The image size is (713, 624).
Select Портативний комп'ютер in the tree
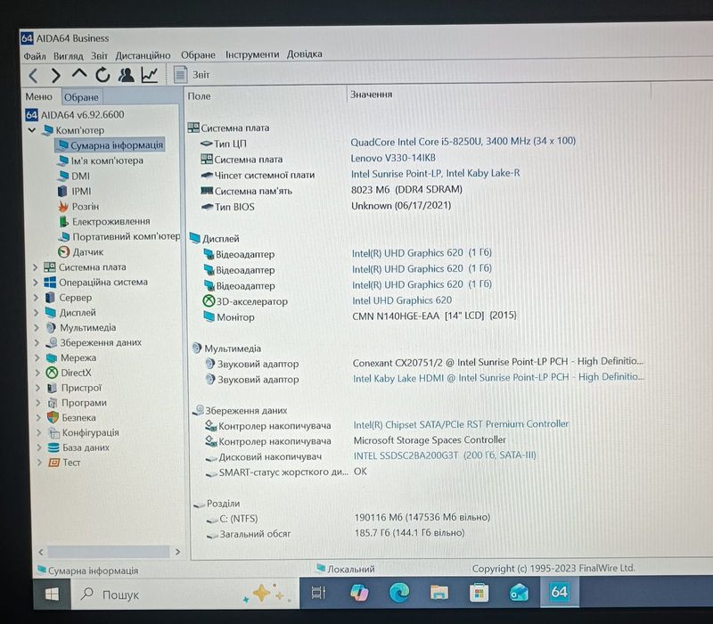coord(119,237)
